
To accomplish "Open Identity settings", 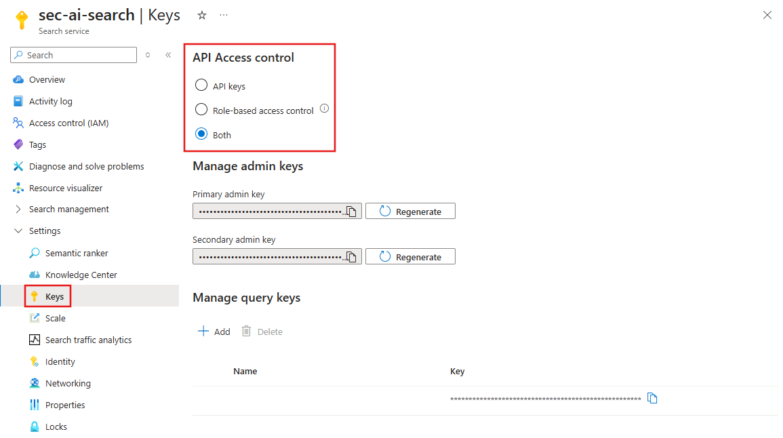I will point(60,362).
